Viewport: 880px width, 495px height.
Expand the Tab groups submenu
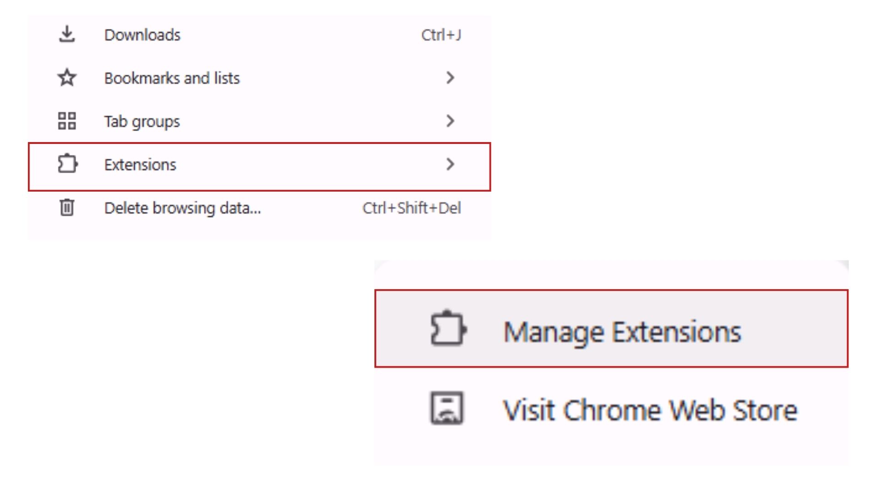(450, 121)
